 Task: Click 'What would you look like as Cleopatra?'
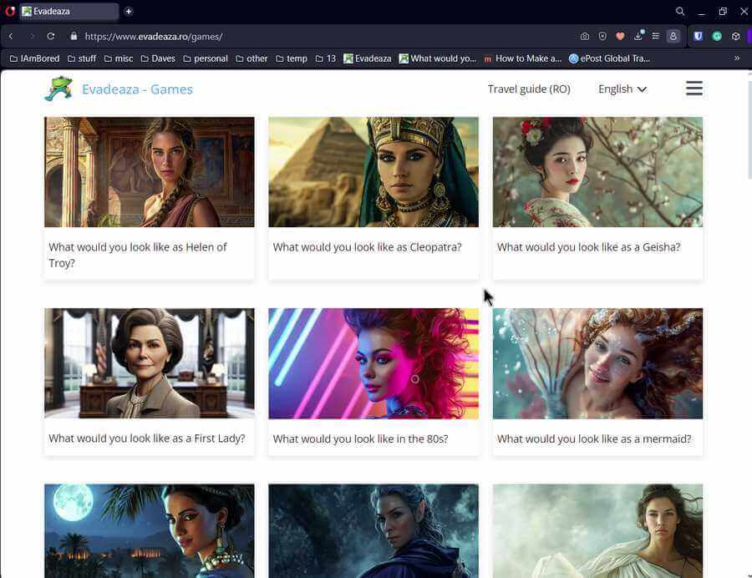tap(367, 247)
